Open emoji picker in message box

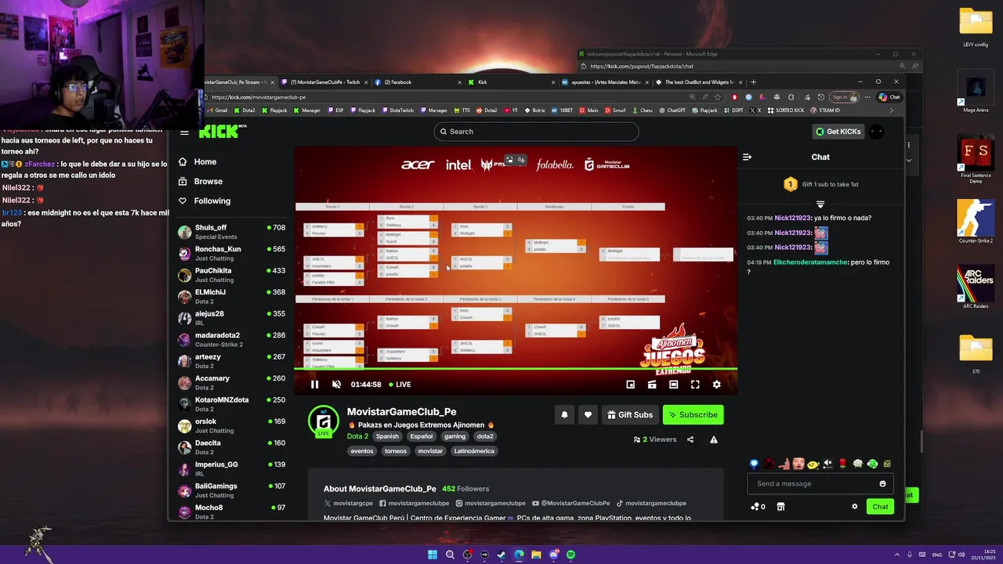pyautogui.click(x=882, y=484)
